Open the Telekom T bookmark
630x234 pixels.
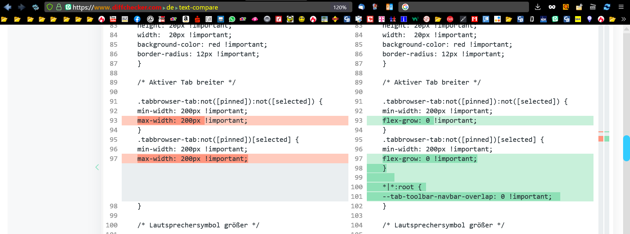(x=381, y=19)
